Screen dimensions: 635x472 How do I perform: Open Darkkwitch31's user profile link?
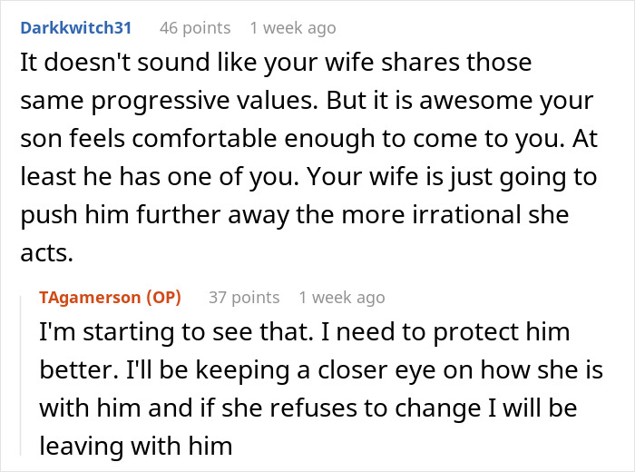point(75,28)
